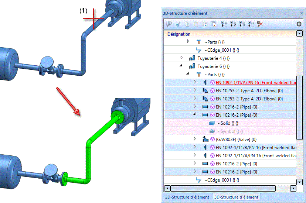Click the search magnifier icon in the structure toolbar
Image resolution: width=306 pixels, height=203 pixels.
tap(169, 24)
